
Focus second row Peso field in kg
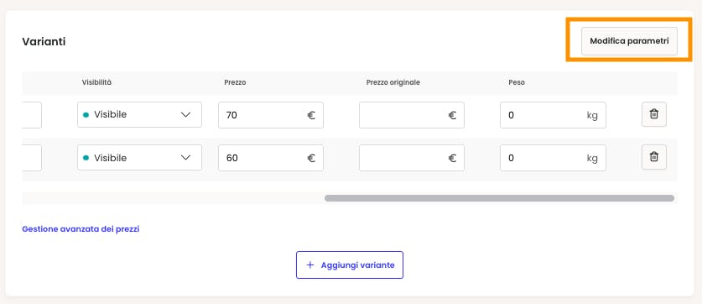click(553, 158)
